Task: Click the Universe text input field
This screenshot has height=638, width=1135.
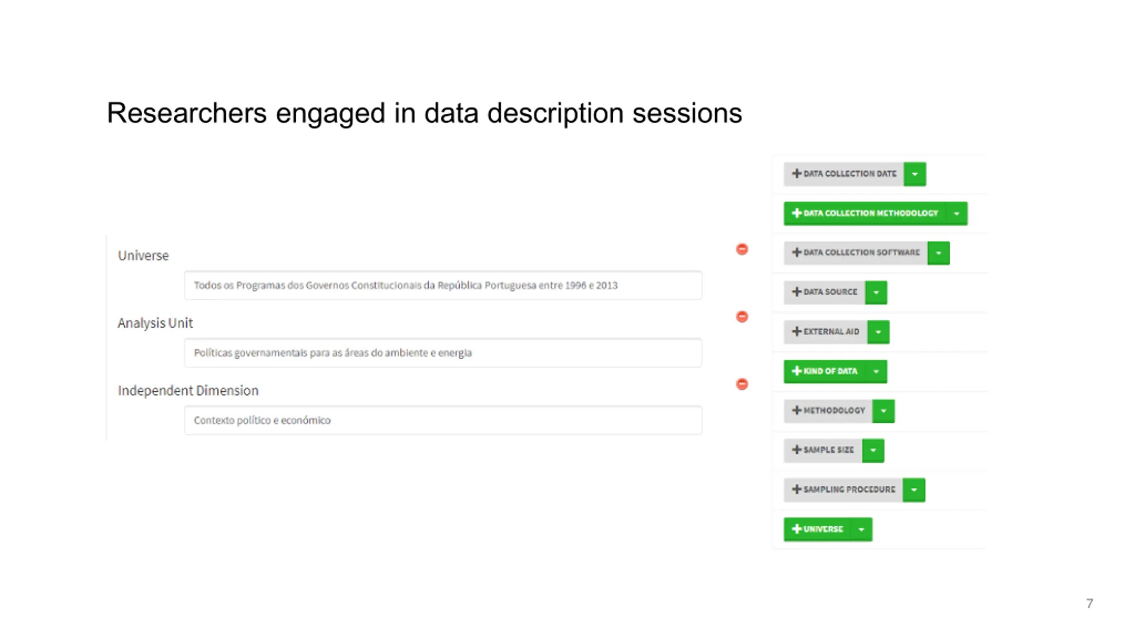Action: (442, 285)
